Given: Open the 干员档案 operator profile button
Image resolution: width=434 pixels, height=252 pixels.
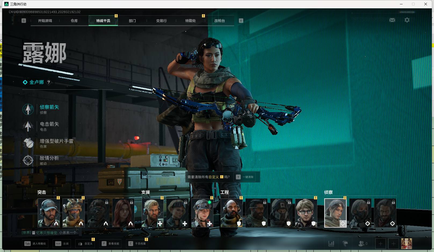Looking at the screenshot, I should (137, 244).
